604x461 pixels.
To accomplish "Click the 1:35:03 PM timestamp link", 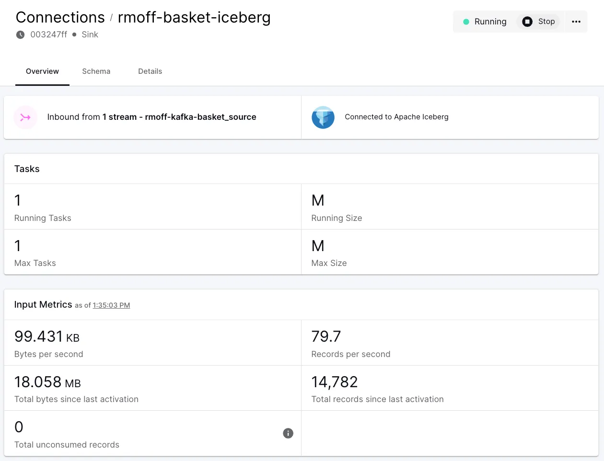I will [111, 305].
